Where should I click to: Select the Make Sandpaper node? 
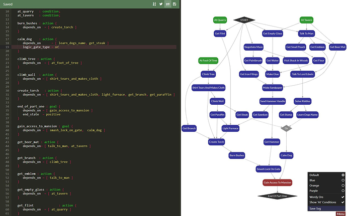click(273, 88)
